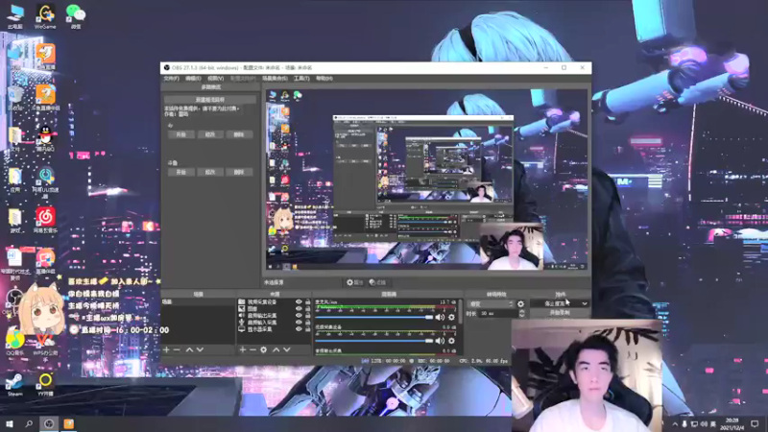Hide the 音频输入采集 source
This screenshot has width=768, height=432.
point(299,323)
